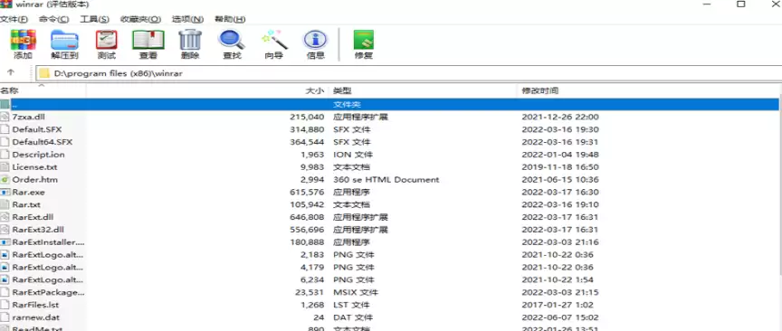Click the 6,234 size cell

(312, 279)
